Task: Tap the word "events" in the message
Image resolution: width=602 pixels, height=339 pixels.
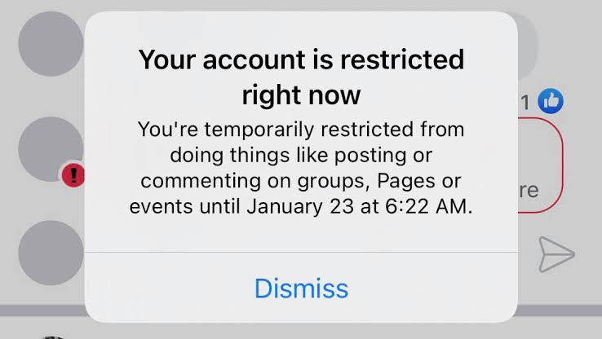Action: [160, 206]
